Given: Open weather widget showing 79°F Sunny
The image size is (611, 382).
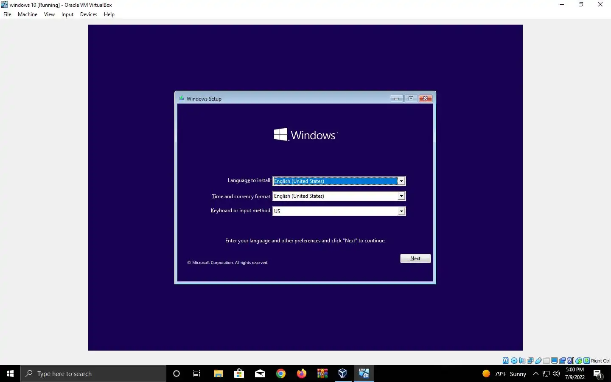Looking at the screenshot, I should point(504,374).
